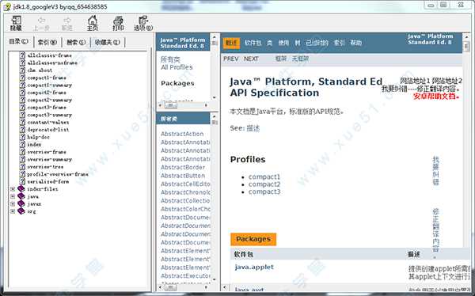
Task: Click the purple book icon for org
Action: (x=21, y=211)
